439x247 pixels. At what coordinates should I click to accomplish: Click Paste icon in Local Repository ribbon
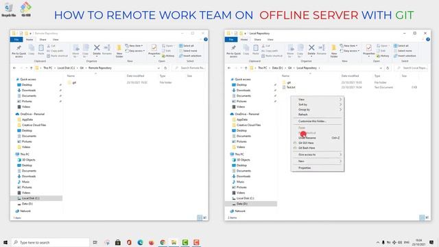pyautogui.click(x=256, y=49)
